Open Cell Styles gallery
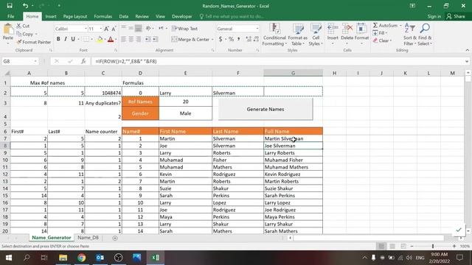The image size is (472, 265). (316, 35)
